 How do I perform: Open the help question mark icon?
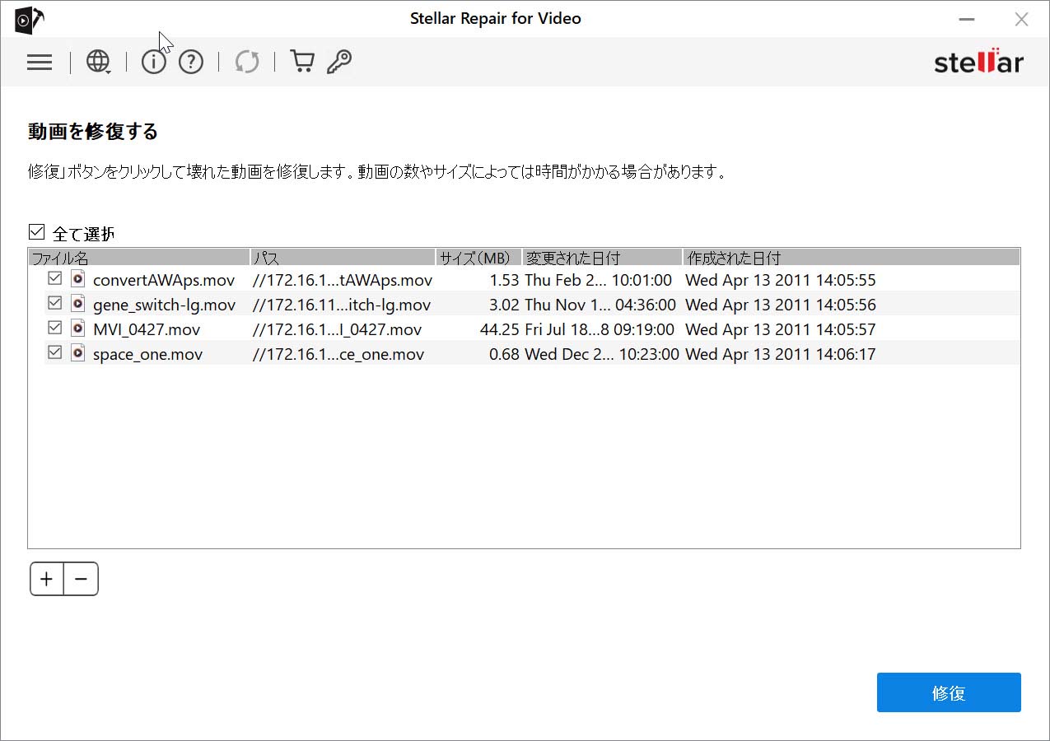tap(191, 62)
